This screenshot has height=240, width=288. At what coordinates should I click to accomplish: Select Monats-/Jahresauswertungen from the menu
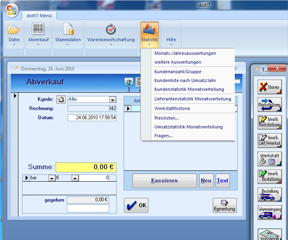185,53
